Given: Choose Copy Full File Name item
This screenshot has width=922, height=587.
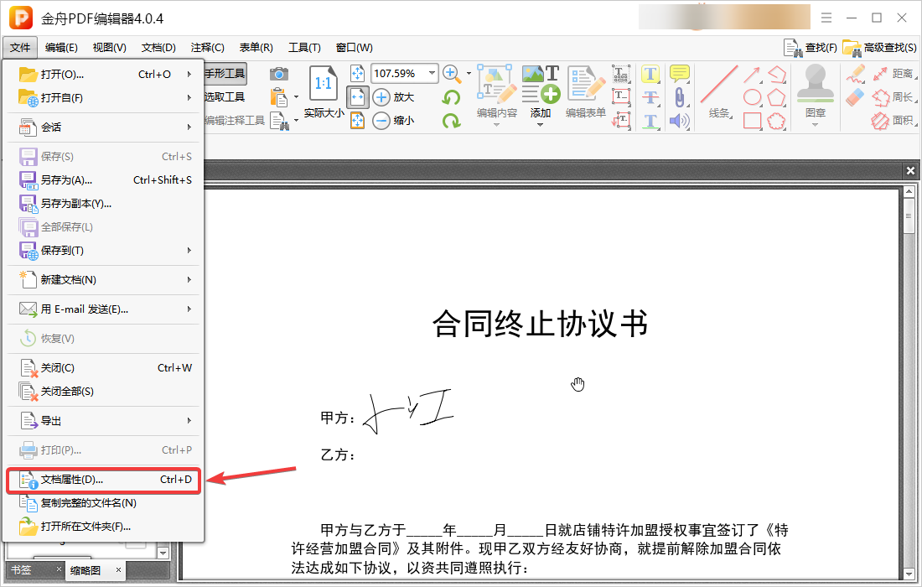Looking at the screenshot, I should pos(103,503).
